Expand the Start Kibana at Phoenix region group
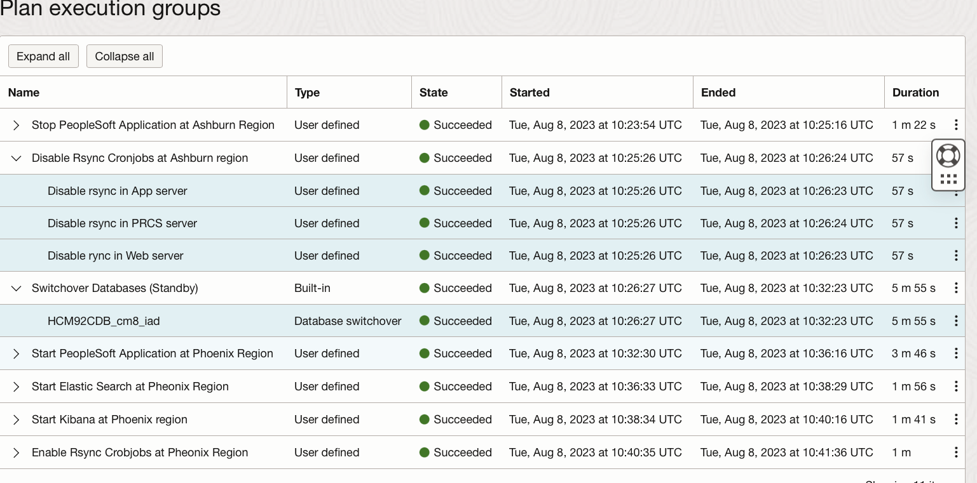This screenshot has height=483, width=977. pyautogui.click(x=17, y=420)
